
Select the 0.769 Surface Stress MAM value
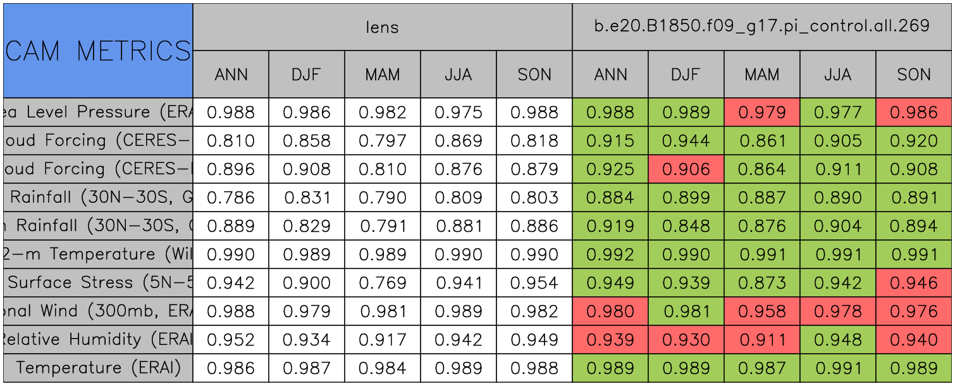point(382,283)
